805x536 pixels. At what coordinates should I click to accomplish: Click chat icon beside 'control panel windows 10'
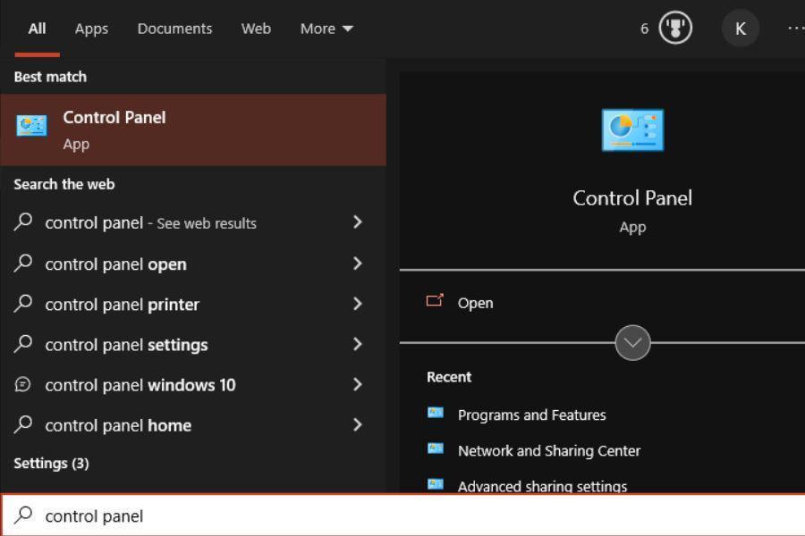[23, 384]
